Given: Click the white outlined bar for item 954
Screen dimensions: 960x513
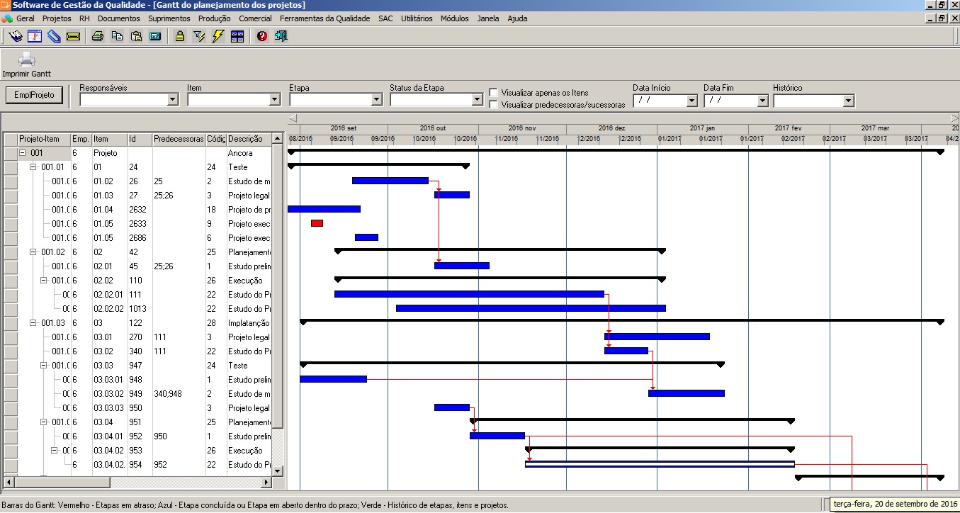Looking at the screenshot, I should 660,464.
